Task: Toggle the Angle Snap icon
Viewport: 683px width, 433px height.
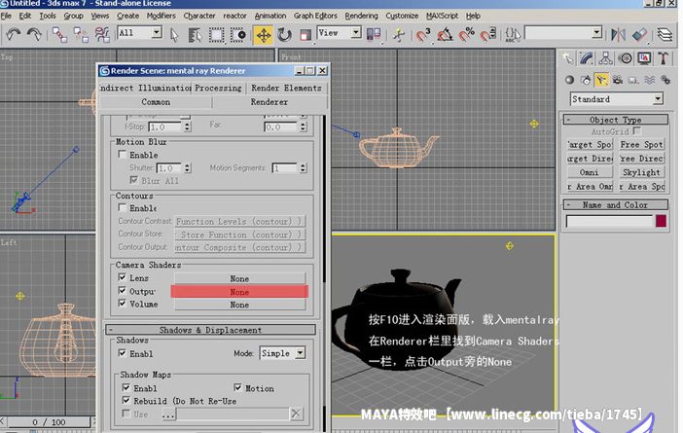Action: pyautogui.click(x=445, y=34)
